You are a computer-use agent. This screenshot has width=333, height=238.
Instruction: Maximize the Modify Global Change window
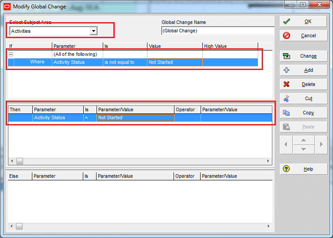(303, 5)
